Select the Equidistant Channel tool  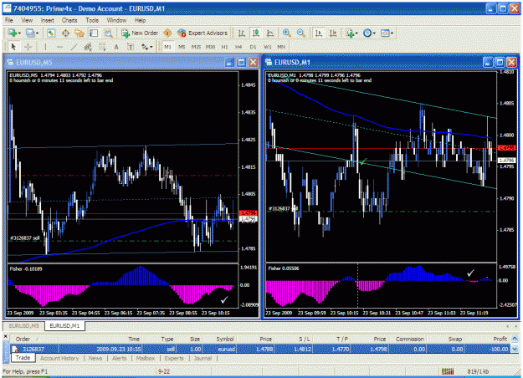click(88, 47)
